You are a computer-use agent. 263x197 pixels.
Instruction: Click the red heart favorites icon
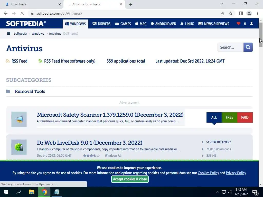pos(239,23)
